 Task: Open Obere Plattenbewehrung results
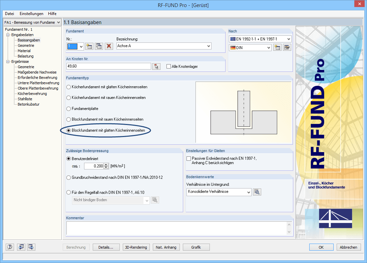click(x=38, y=88)
